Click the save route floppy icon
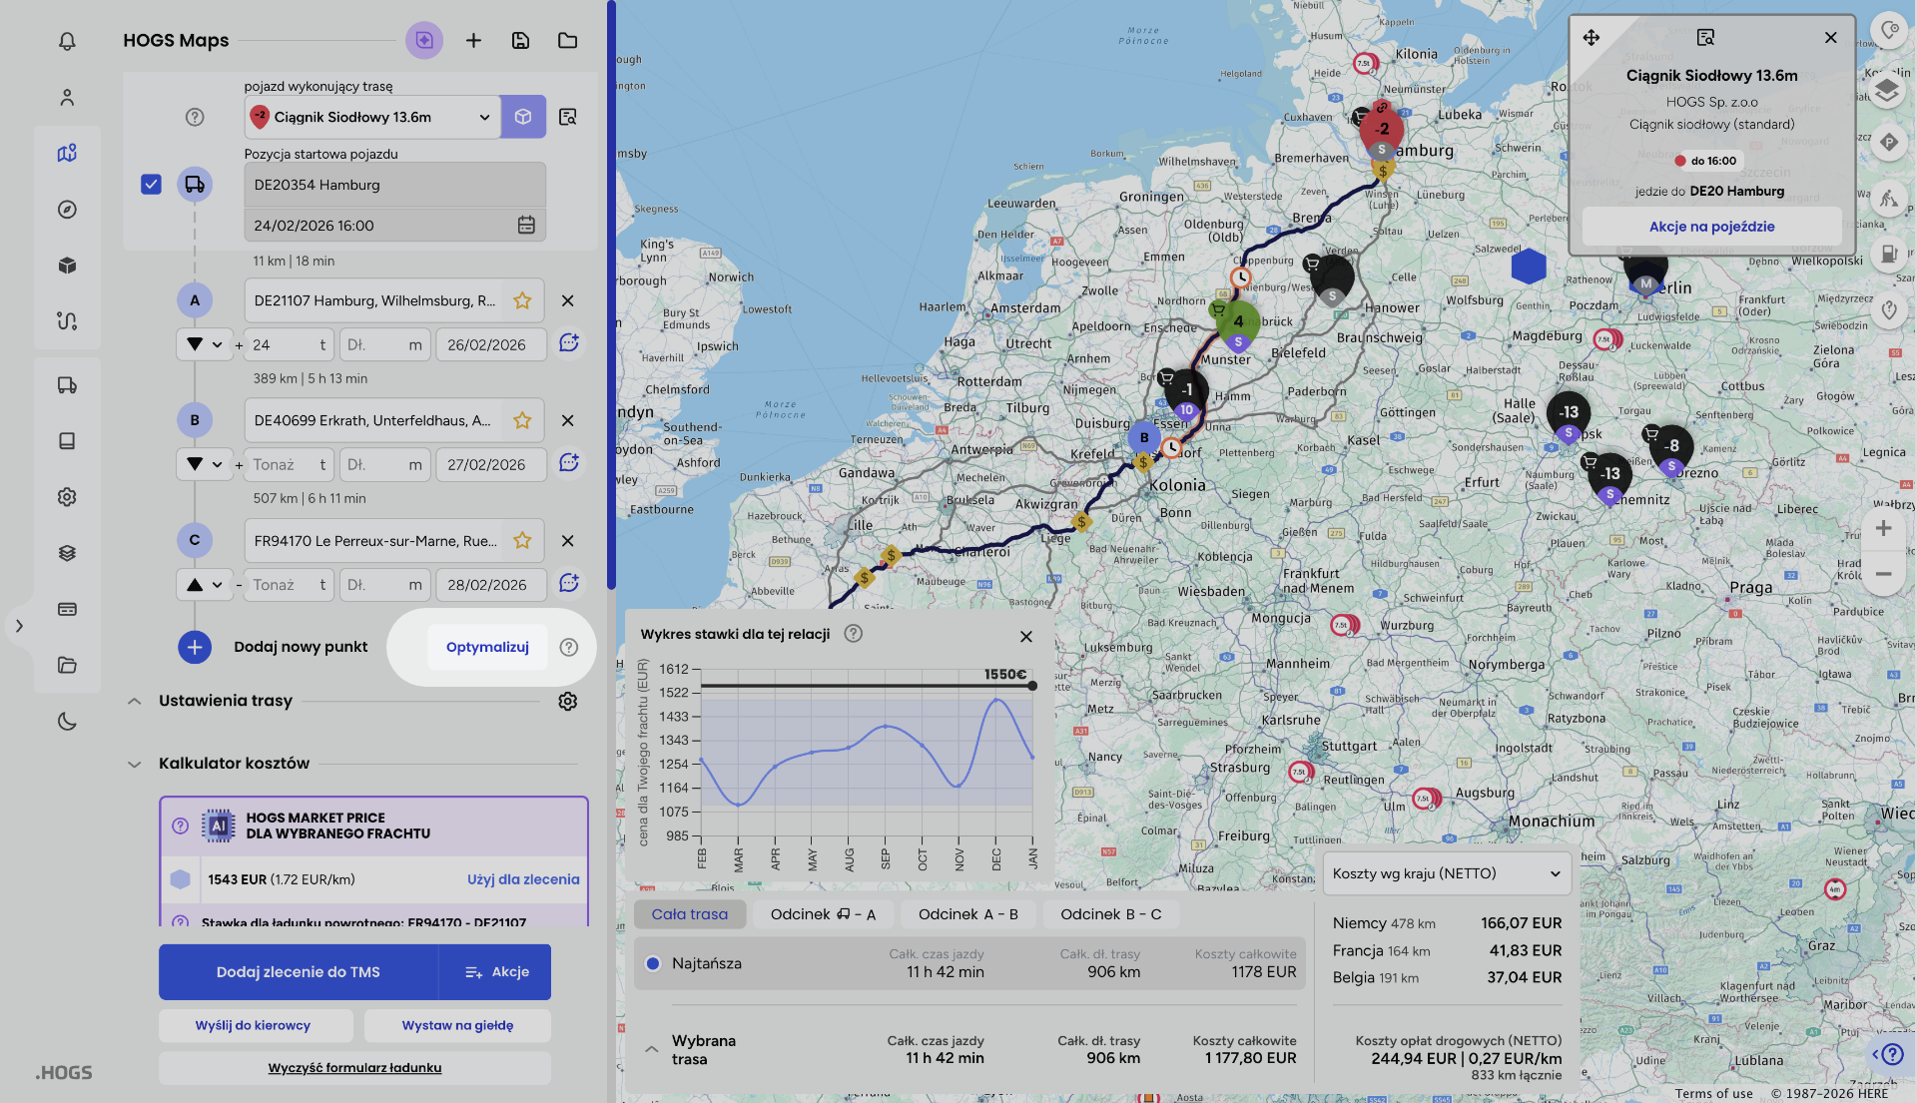The width and height of the screenshot is (1917, 1103). click(x=520, y=41)
